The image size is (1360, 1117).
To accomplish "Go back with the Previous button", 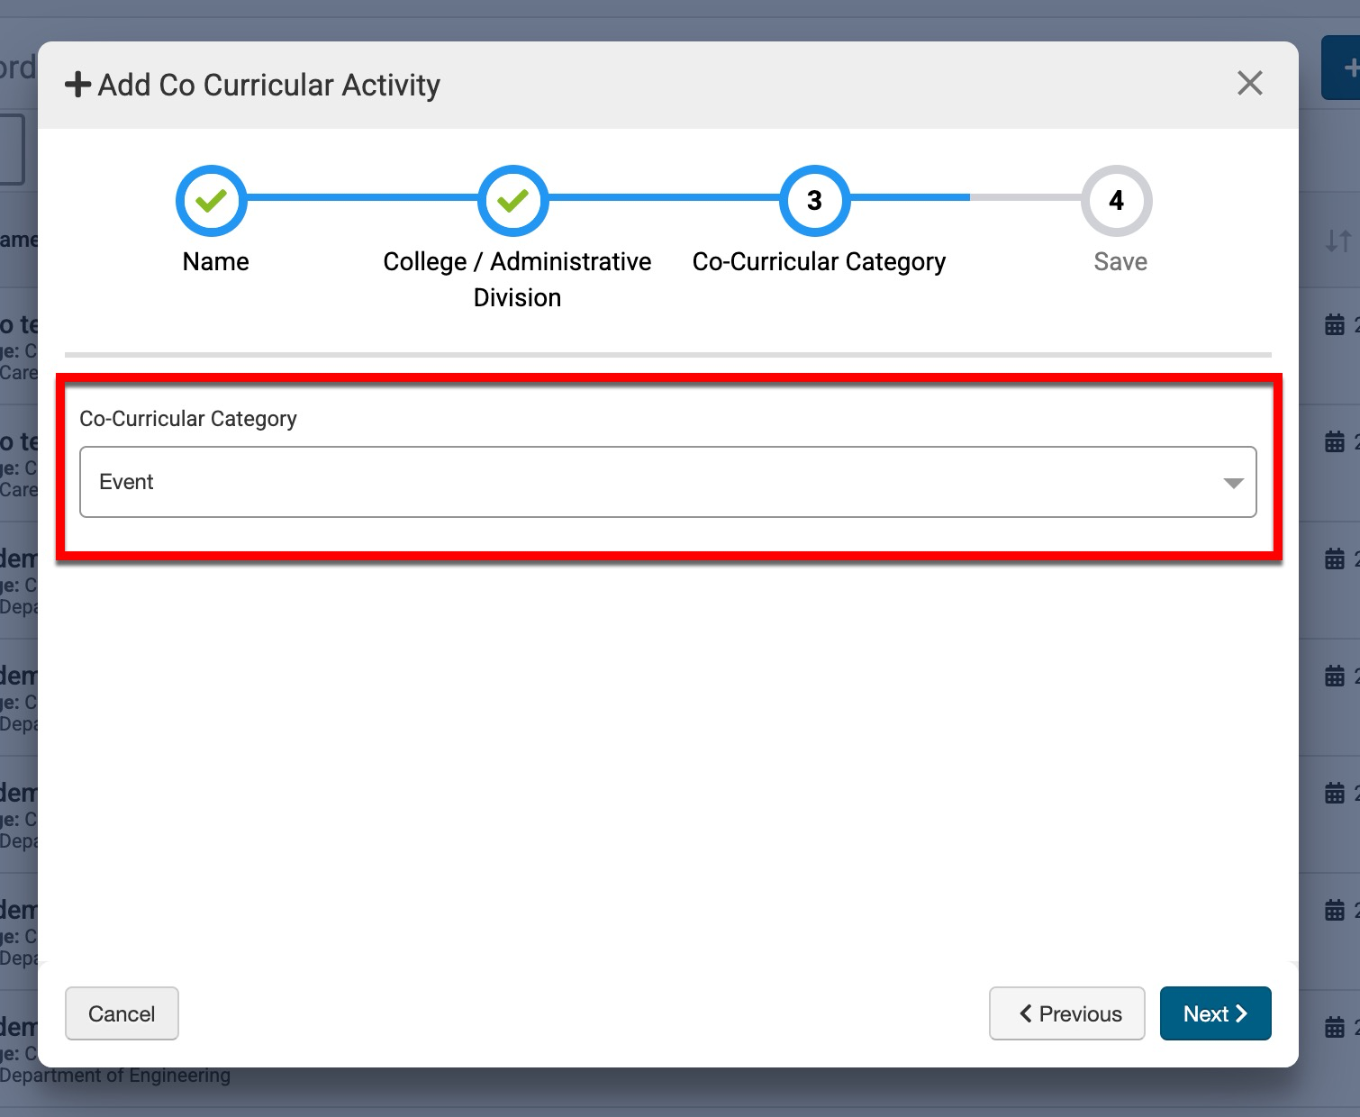I will (x=1066, y=1013).
